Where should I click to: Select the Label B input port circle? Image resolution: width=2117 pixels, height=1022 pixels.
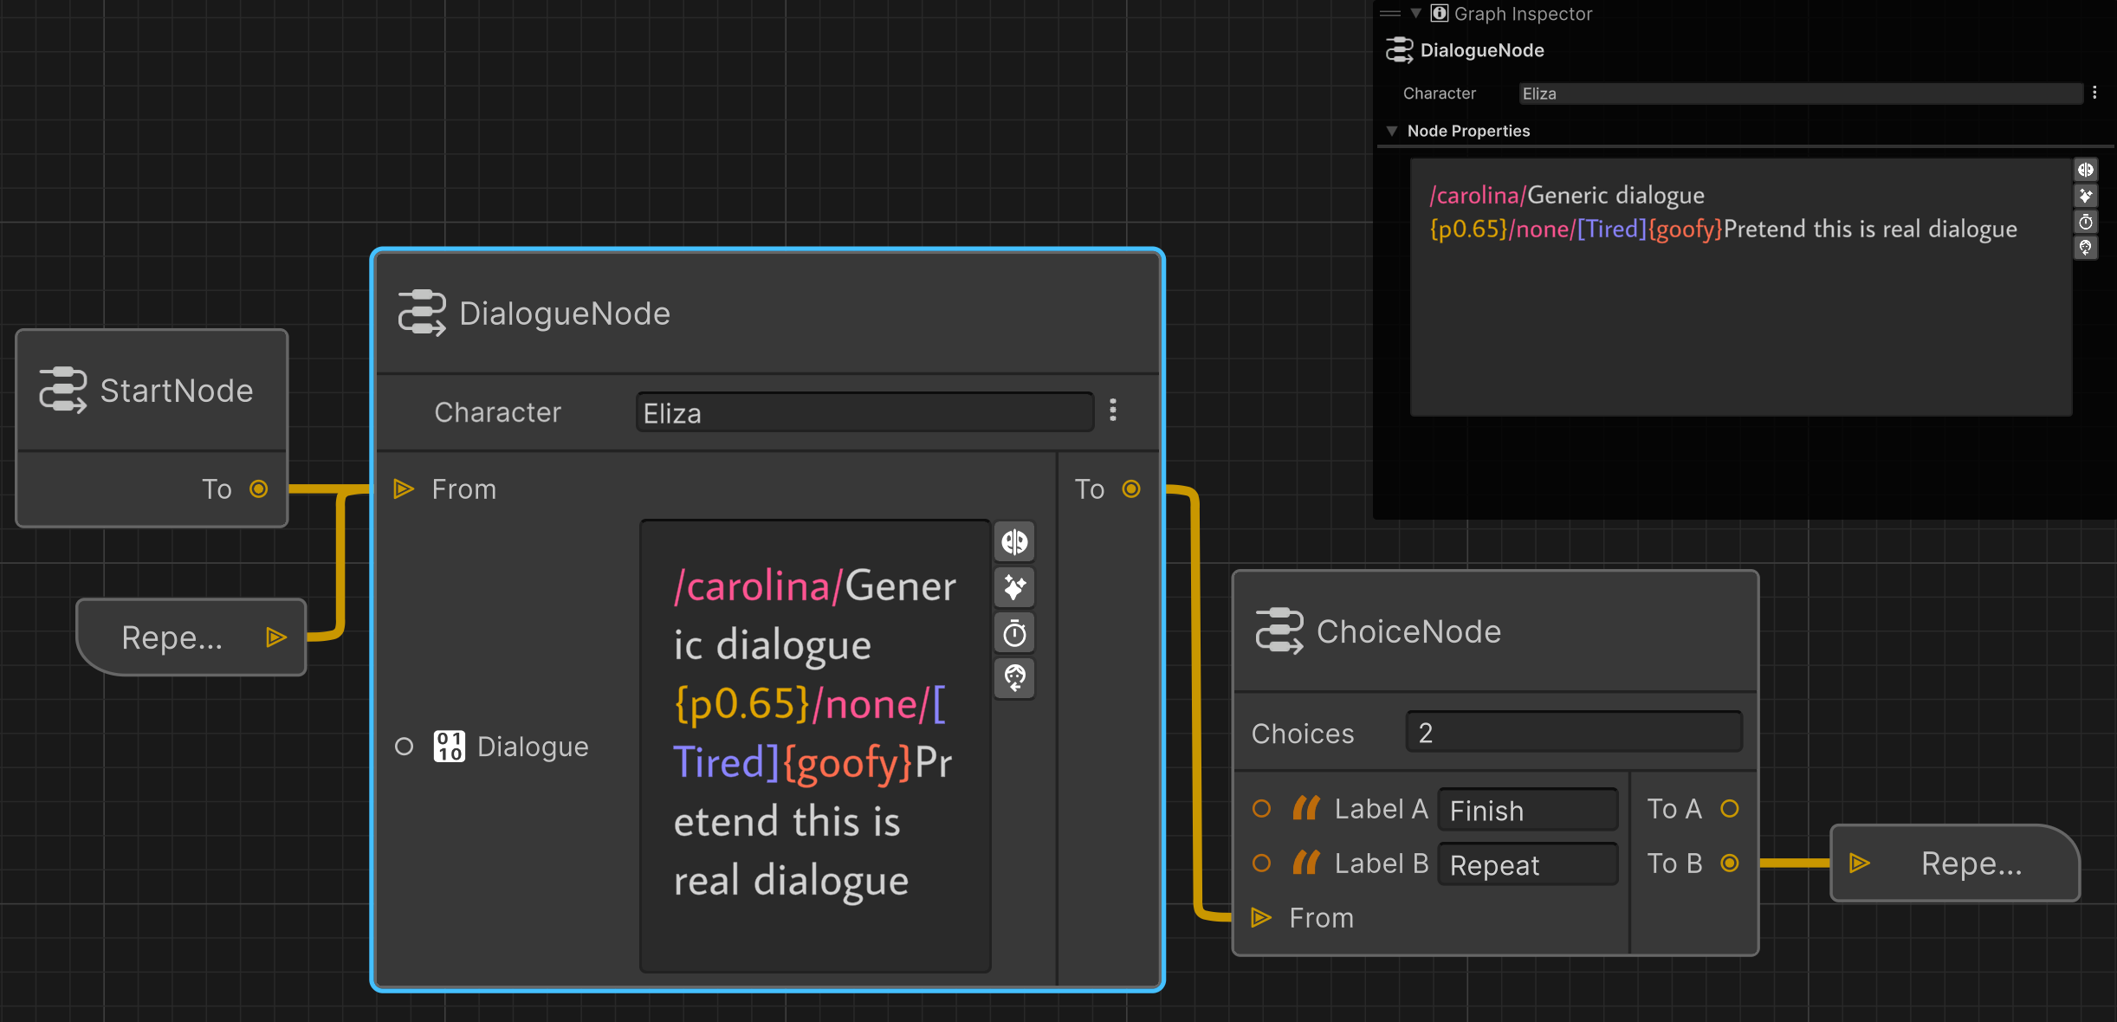click(1261, 863)
